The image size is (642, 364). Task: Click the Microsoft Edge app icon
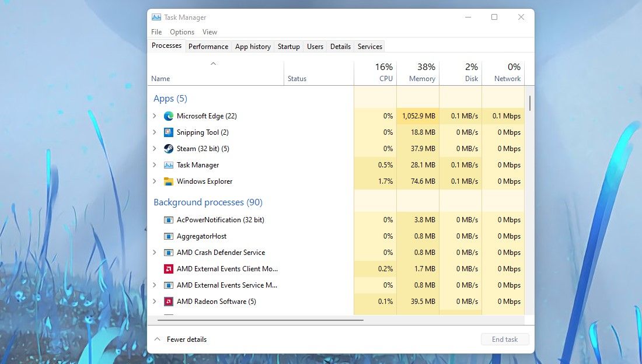[x=168, y=116]
